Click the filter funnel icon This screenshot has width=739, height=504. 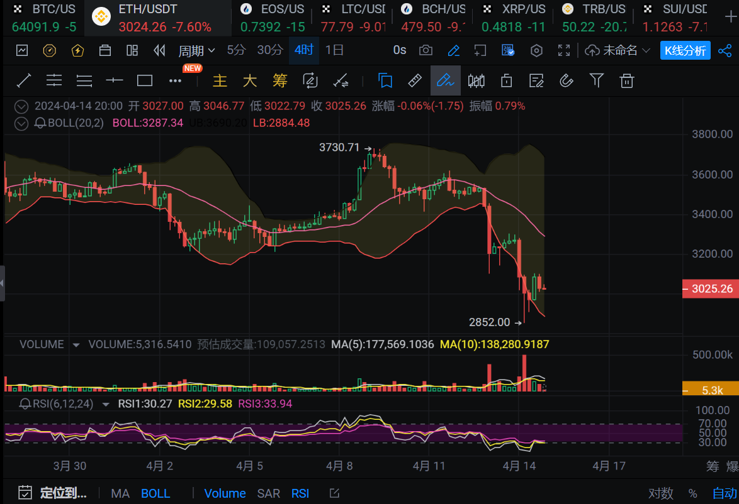click(596, 80)
